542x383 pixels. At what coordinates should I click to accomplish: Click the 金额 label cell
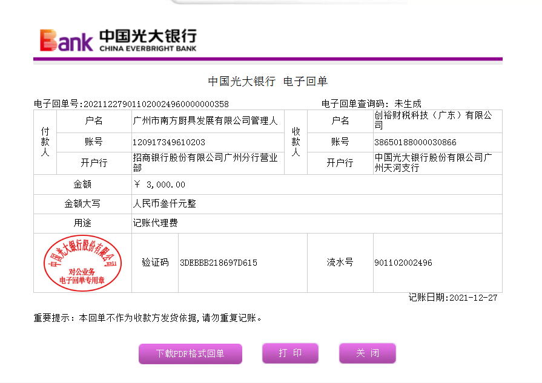pos(82,185)
